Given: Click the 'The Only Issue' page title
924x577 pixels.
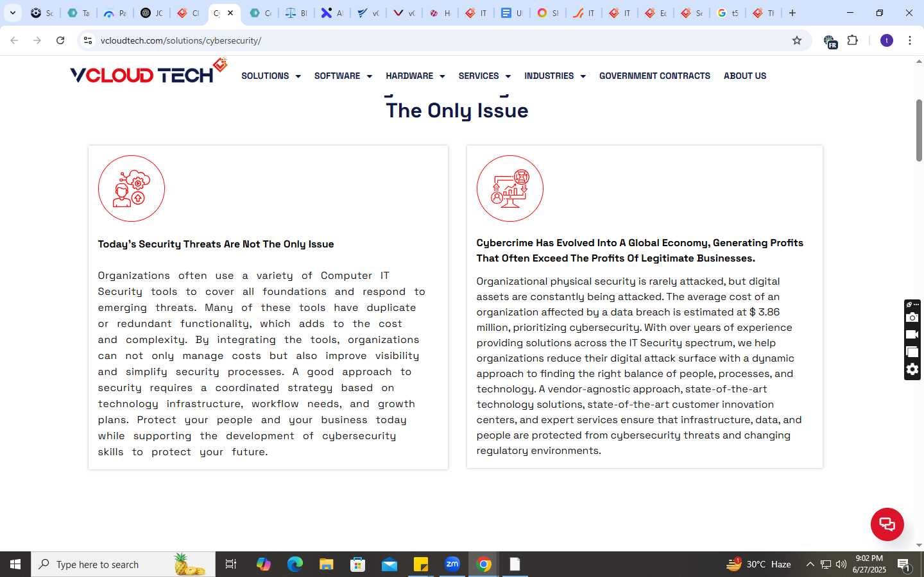Looking at the screenshot, I should (457, 110).
